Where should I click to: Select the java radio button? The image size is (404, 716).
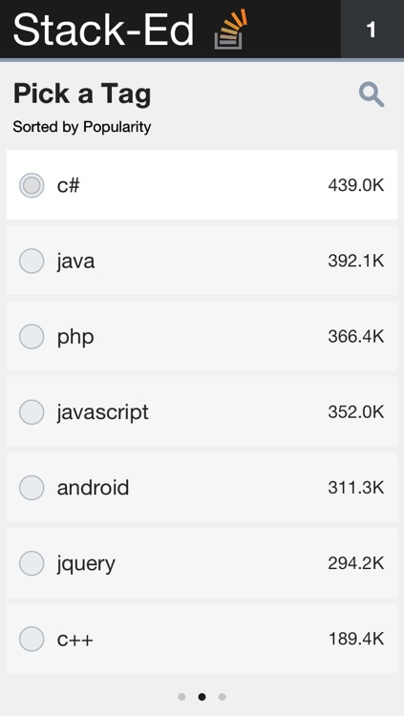[32, 262]
